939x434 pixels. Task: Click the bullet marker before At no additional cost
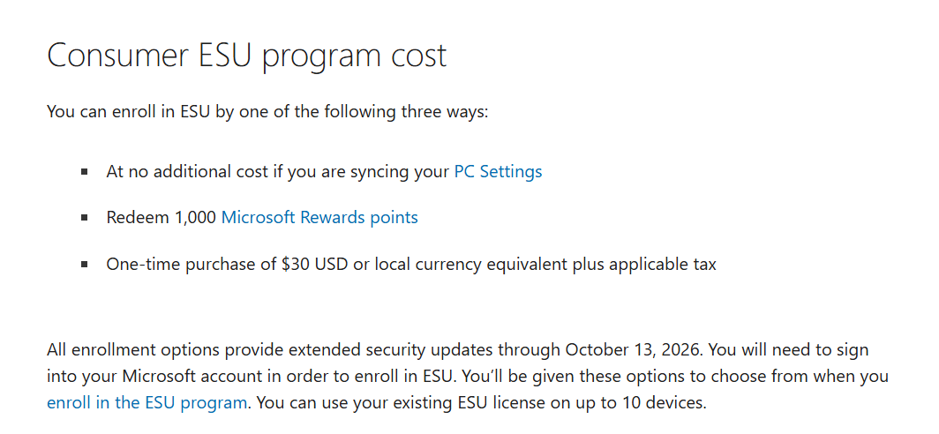(85, 172)
